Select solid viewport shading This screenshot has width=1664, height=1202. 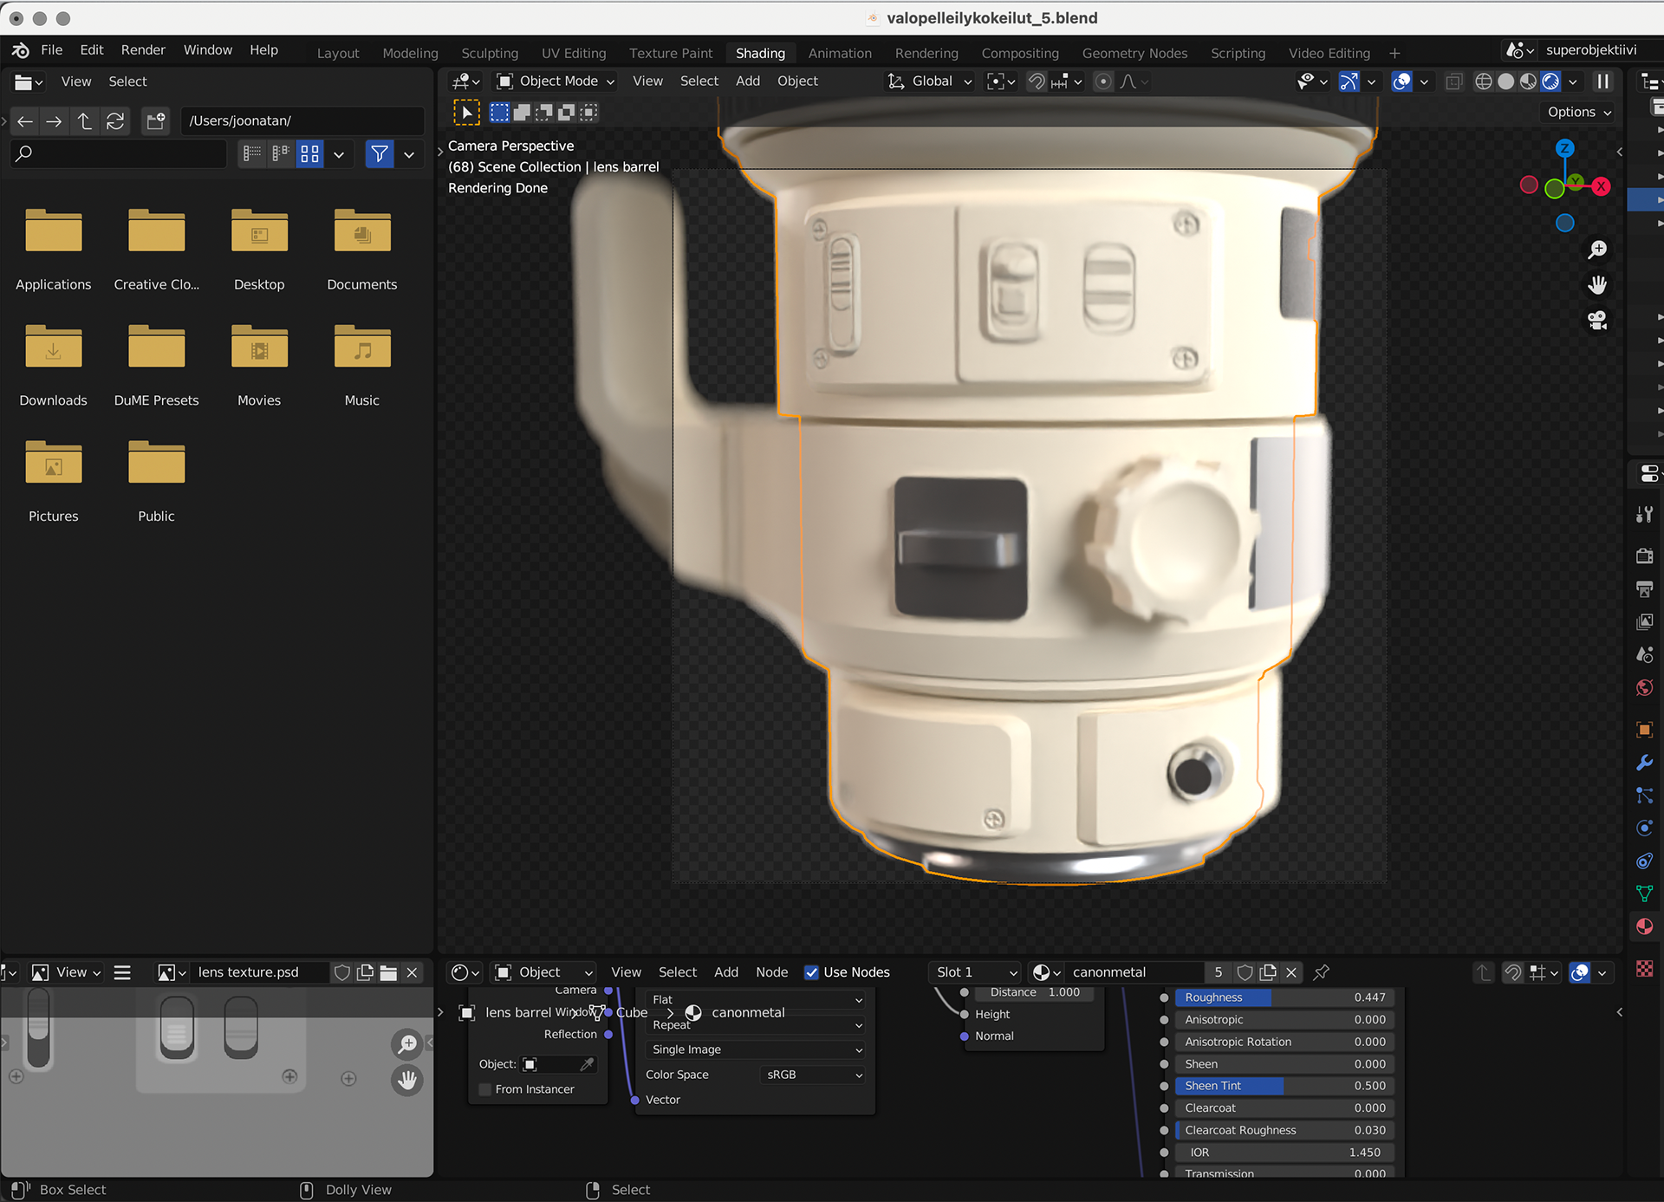(x=1505, y=81)
